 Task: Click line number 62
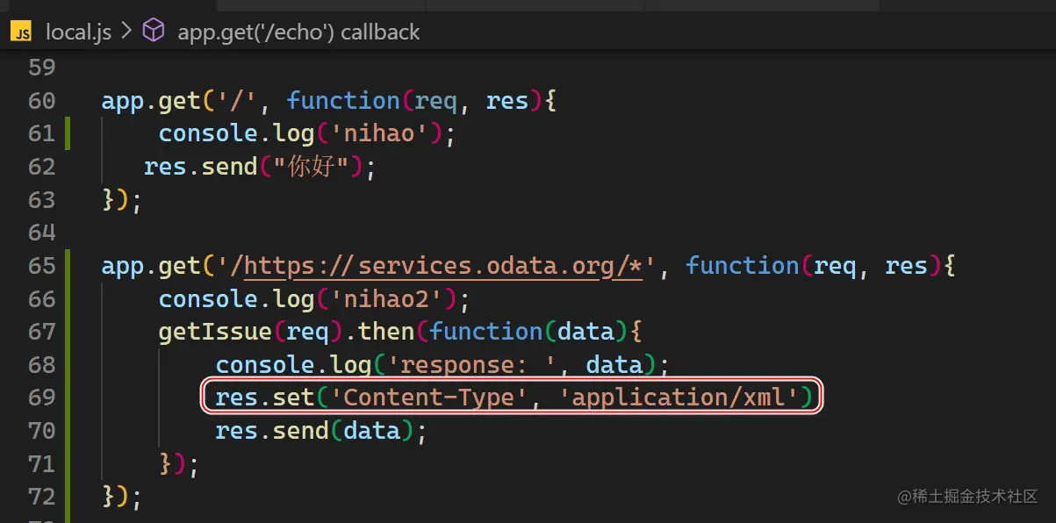pyautogui.click(x=41, y=167)
